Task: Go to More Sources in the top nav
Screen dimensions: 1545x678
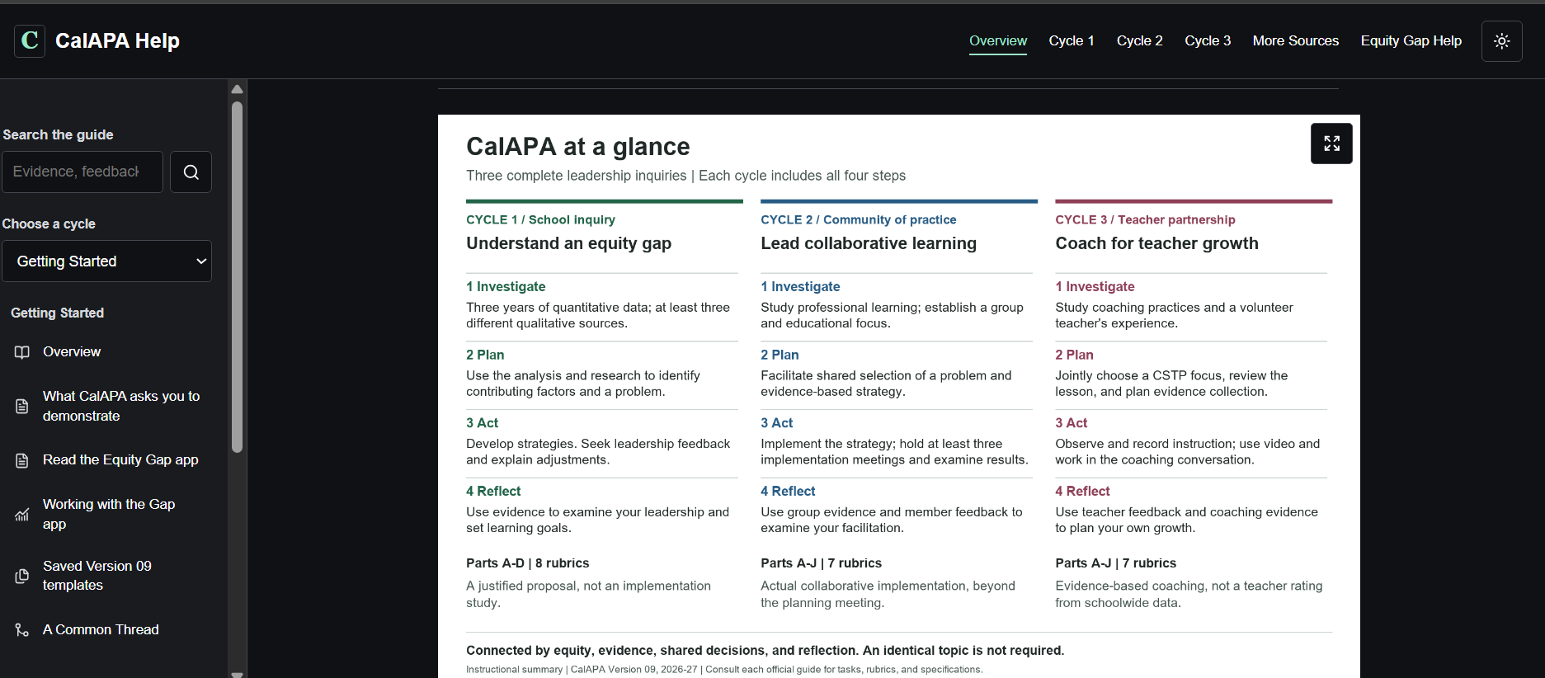Action: click(1295, 40)
